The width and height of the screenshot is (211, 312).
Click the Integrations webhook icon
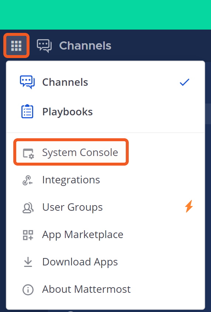coord(28,180)
